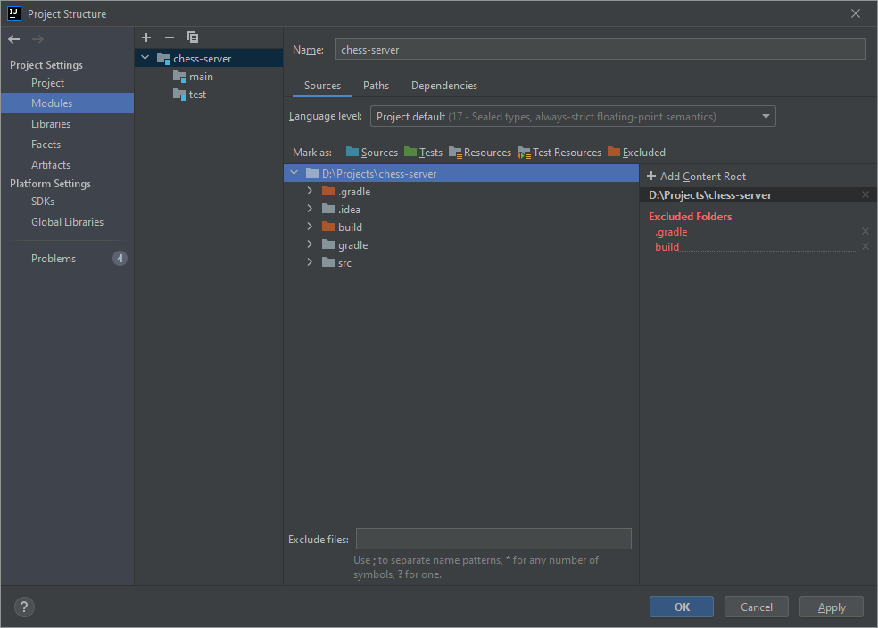This screenshot has height=628, width=878.
Task: Open the Language level dropdown
Action: coord(573,117)
